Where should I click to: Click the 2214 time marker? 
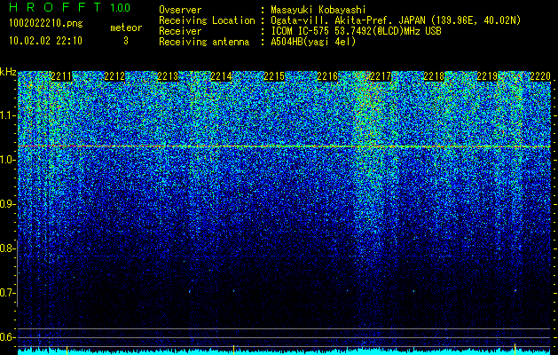coord(221,76)
